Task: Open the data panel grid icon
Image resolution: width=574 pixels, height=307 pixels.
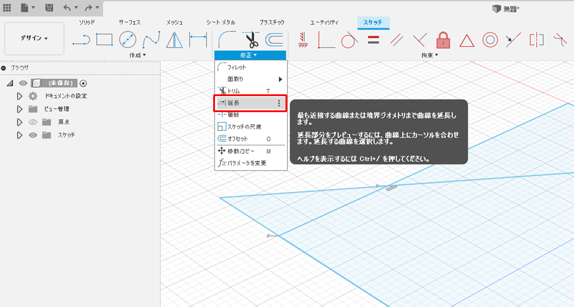Action: [7, 8]
